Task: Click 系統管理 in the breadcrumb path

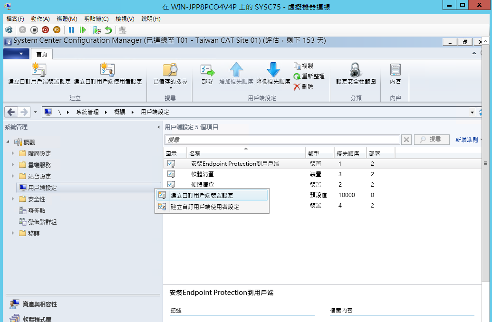Action: pos(87,112)
